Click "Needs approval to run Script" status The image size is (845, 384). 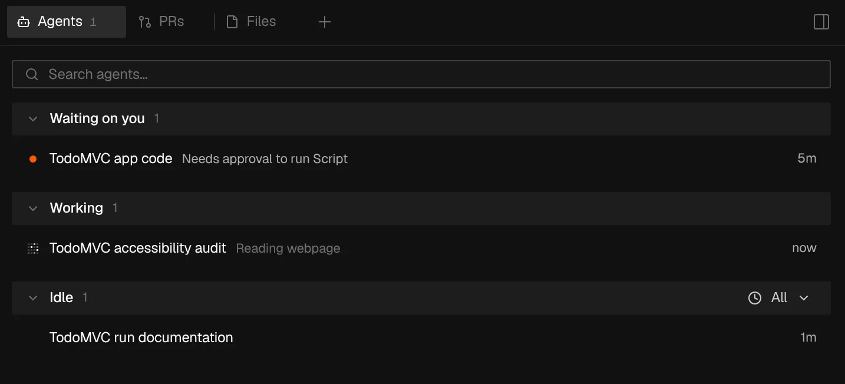click(265, 159)
